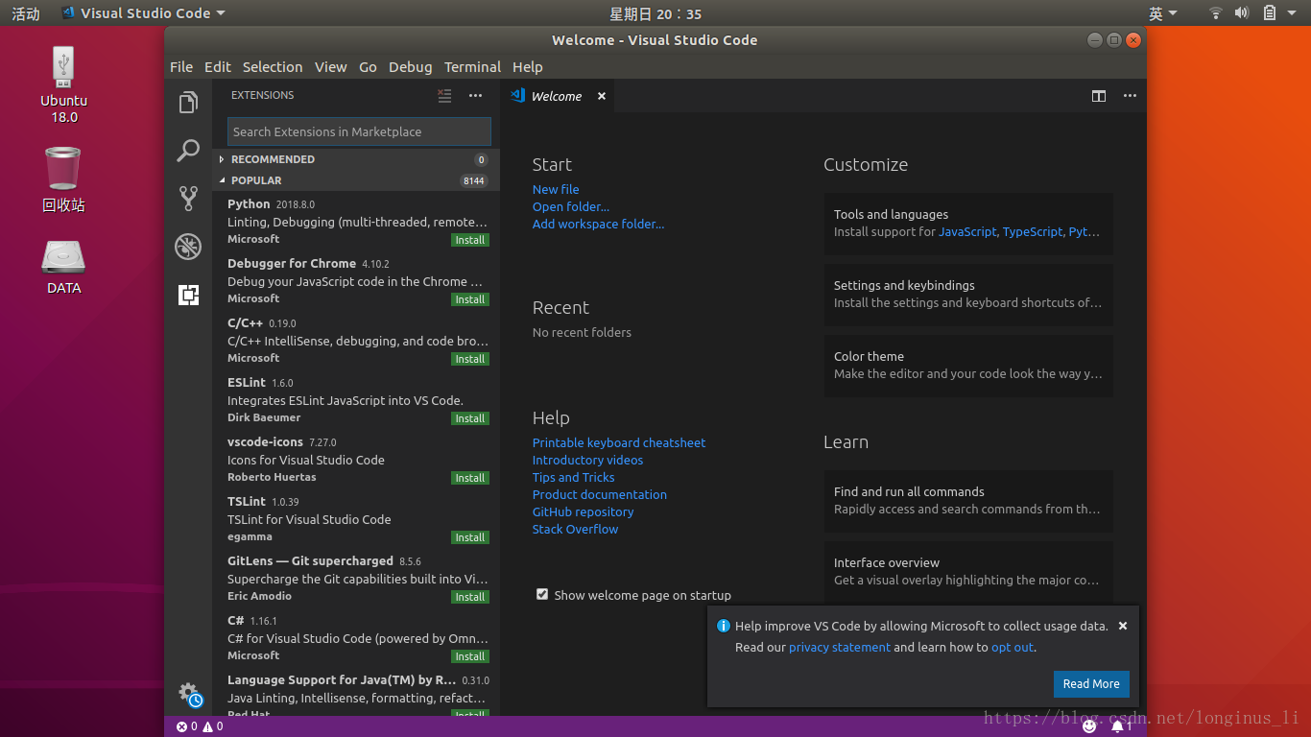Screen dimensions: 1311x737
Task: Open the input method 英 dropdown
Action: (1163, 13)
